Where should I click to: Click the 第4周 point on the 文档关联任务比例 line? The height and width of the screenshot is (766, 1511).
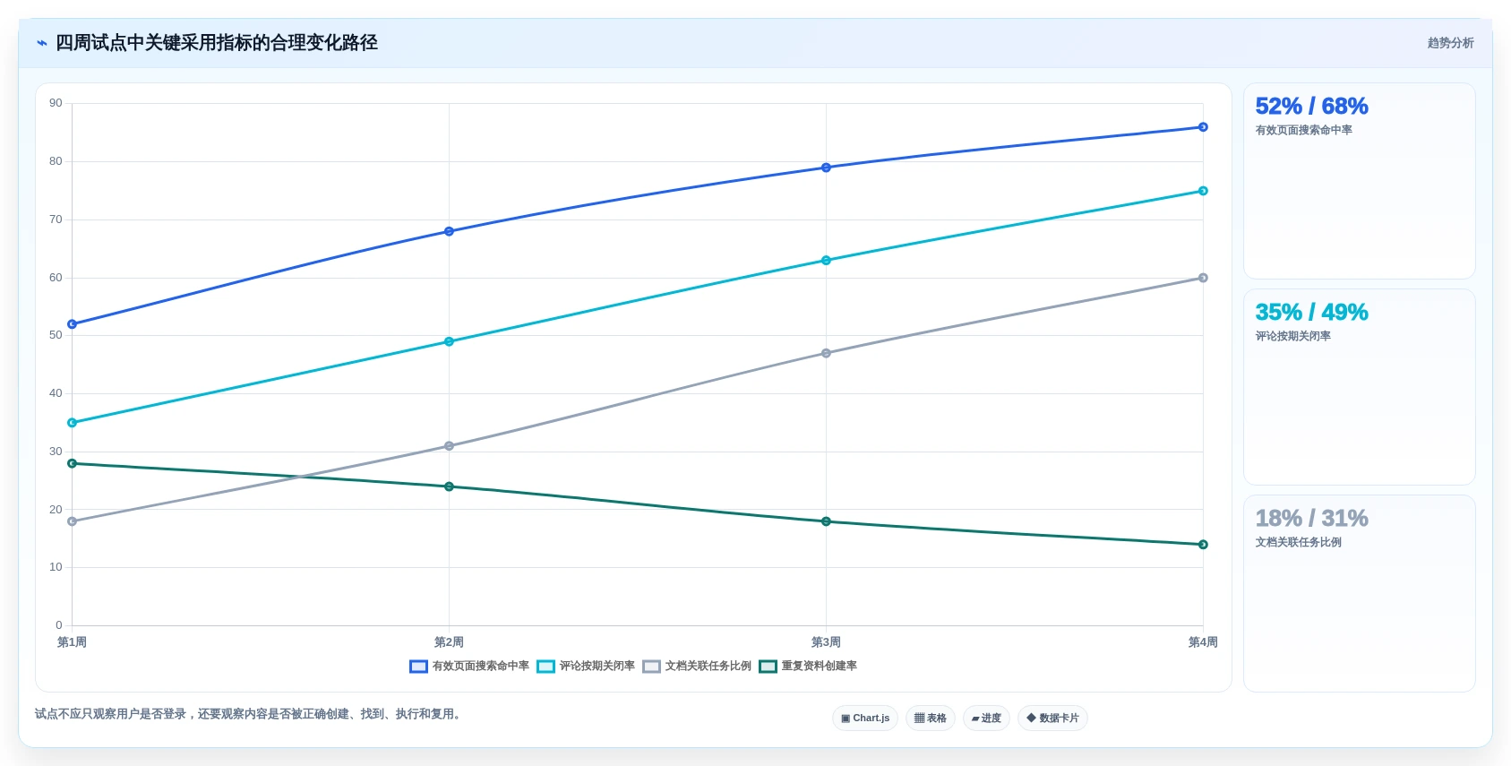1203,278
